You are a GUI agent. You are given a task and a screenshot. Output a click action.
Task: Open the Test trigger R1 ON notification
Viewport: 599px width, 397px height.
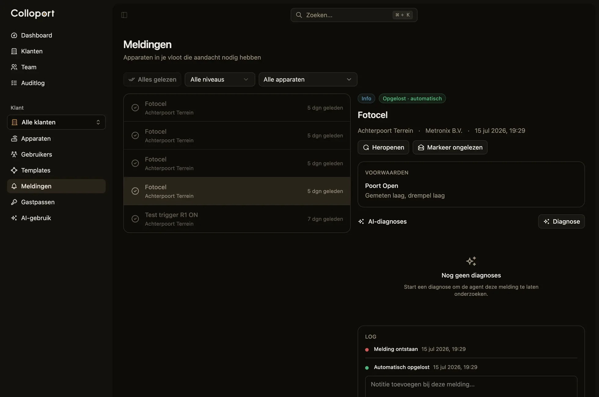tap(237, 219)
